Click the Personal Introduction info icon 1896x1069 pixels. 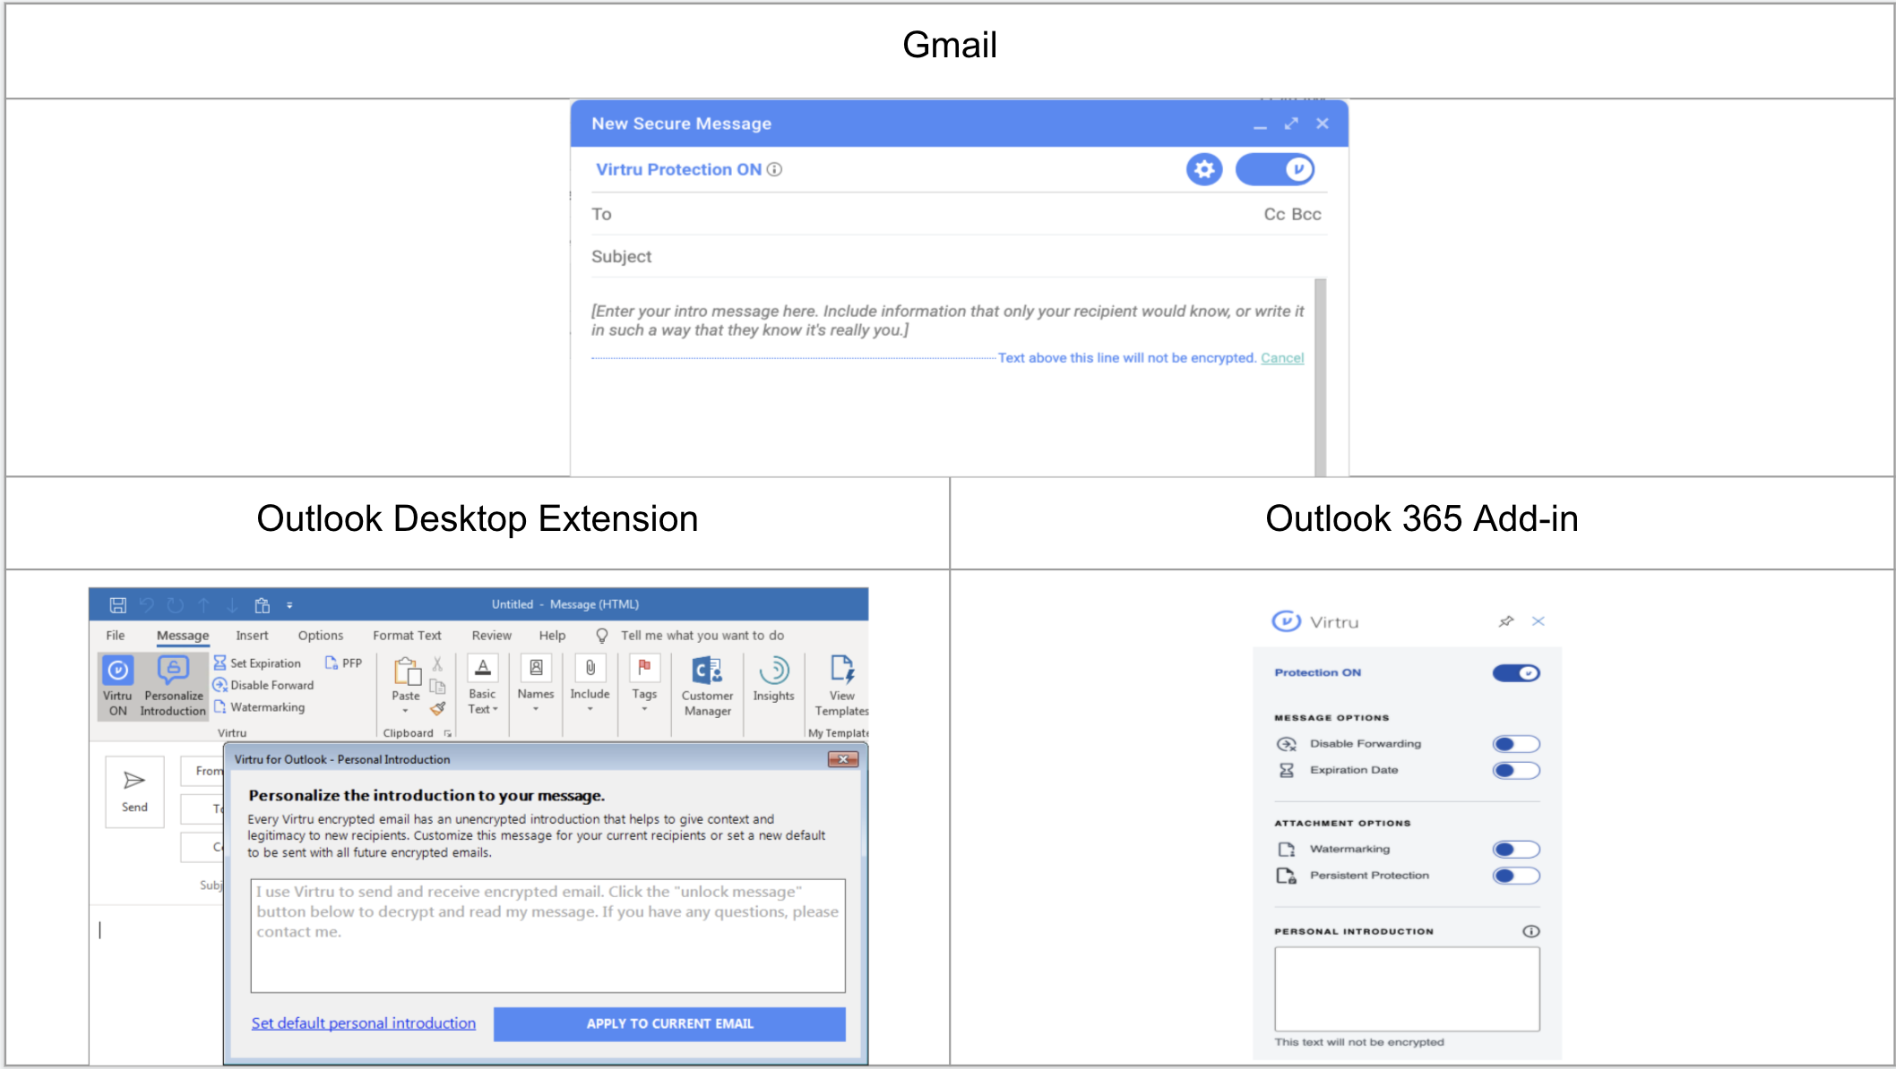(1530, 931)
